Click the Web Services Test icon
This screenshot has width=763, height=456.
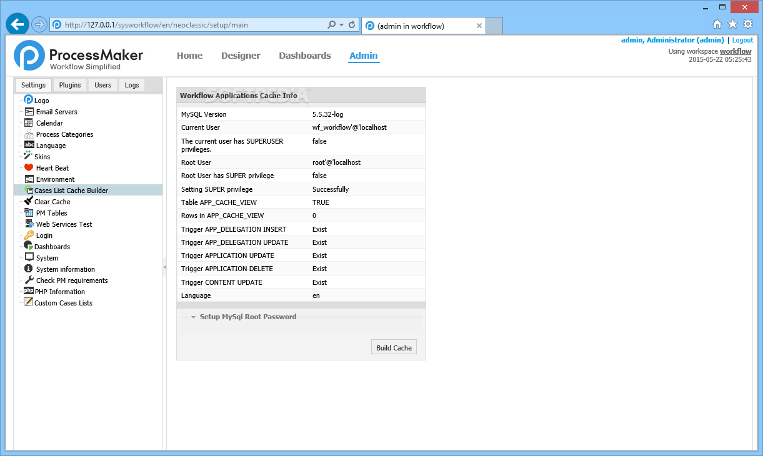coord(29,224)
